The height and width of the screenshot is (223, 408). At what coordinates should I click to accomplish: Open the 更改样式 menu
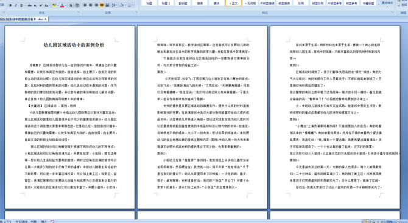387,3
